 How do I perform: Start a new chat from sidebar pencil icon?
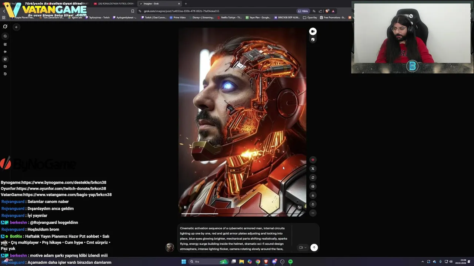coord(5,44)
